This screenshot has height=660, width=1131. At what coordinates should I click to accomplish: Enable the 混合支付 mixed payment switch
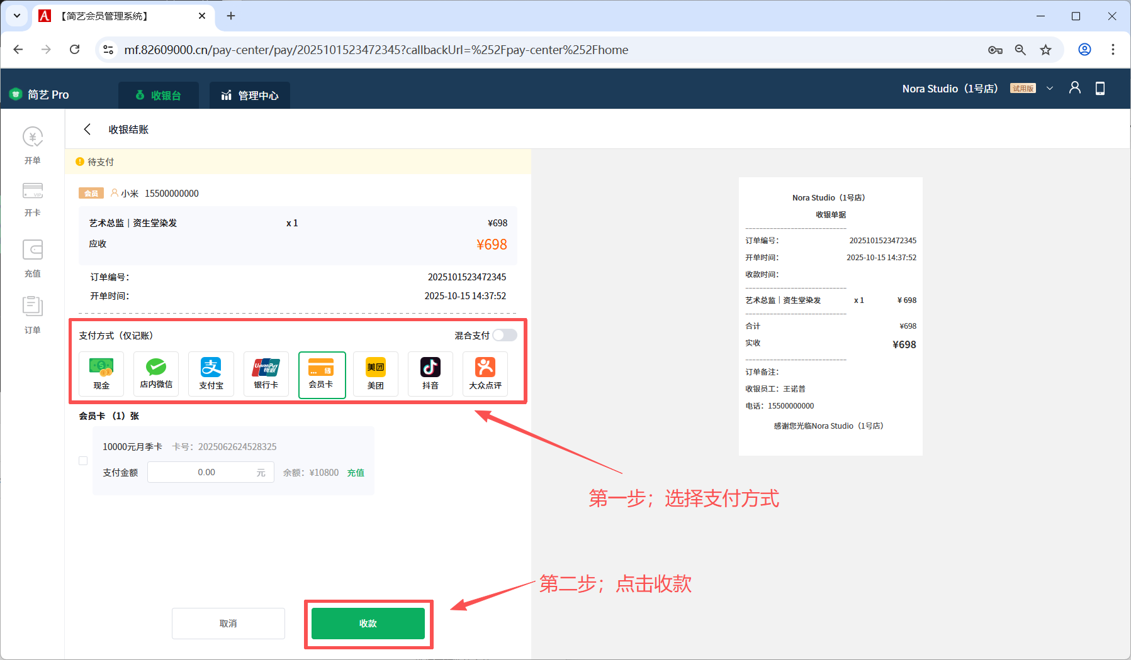[x=504, y=335]
